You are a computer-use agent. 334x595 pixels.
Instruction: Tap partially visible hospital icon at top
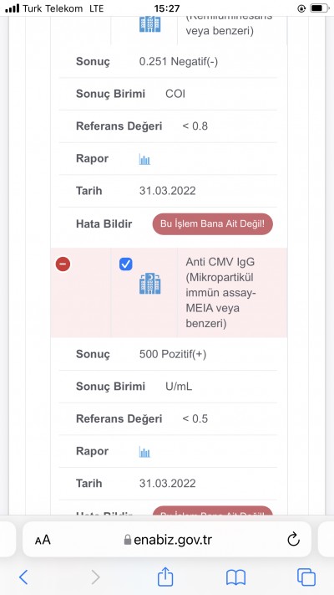[x=150, y=23]
